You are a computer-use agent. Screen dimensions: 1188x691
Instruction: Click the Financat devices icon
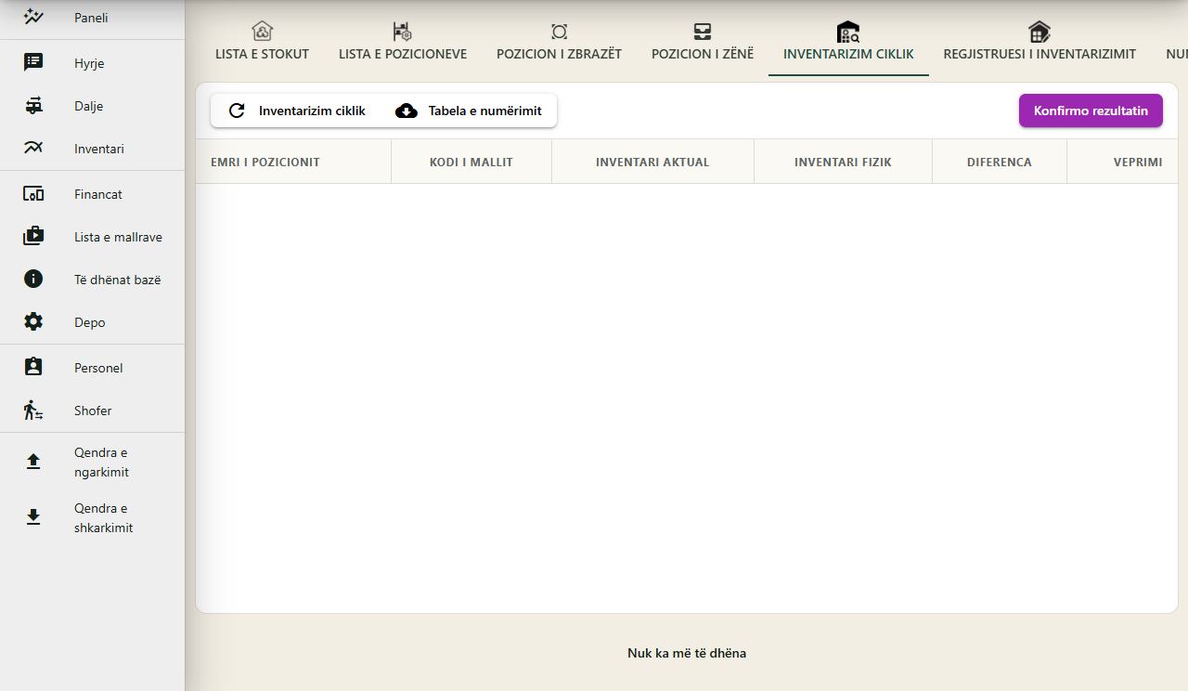pyautogui.click(x=33, y=194)
